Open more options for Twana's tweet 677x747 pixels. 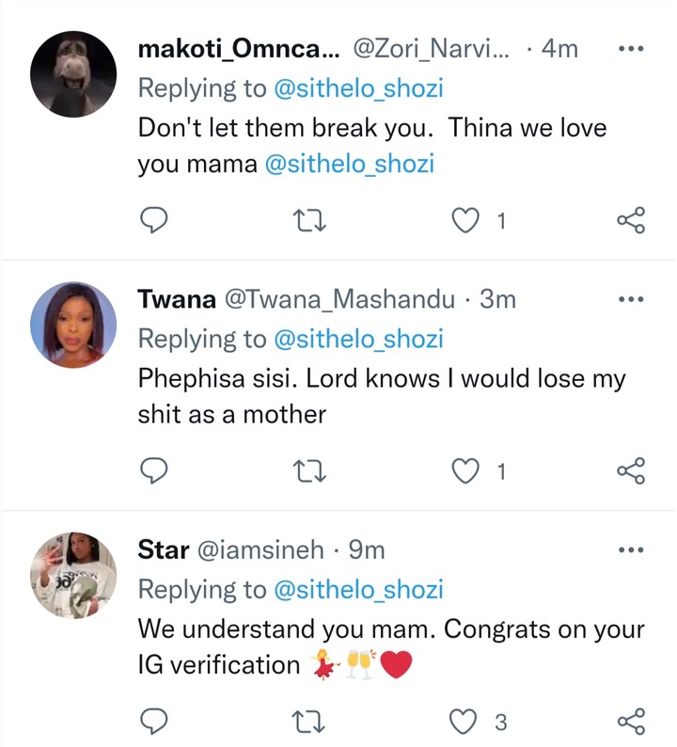[631, 299]
